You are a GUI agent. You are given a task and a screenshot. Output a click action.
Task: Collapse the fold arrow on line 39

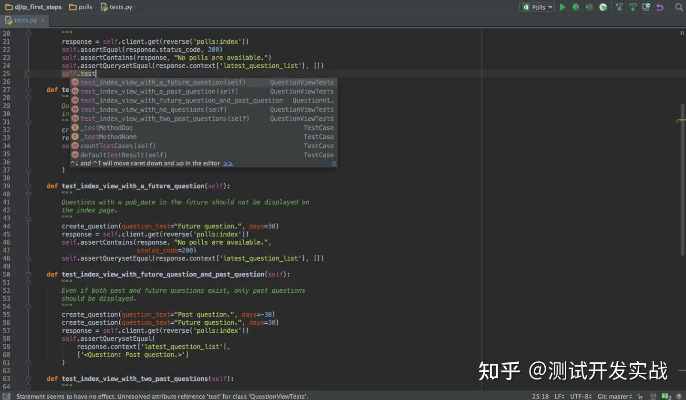[x=28, y=186]
